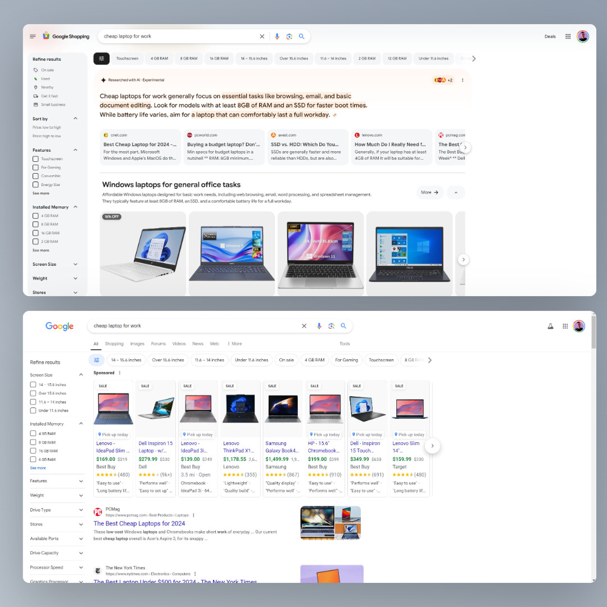Collapse Sort by section
The width and height of the screenshot is (607, 607).
point(75,119)
